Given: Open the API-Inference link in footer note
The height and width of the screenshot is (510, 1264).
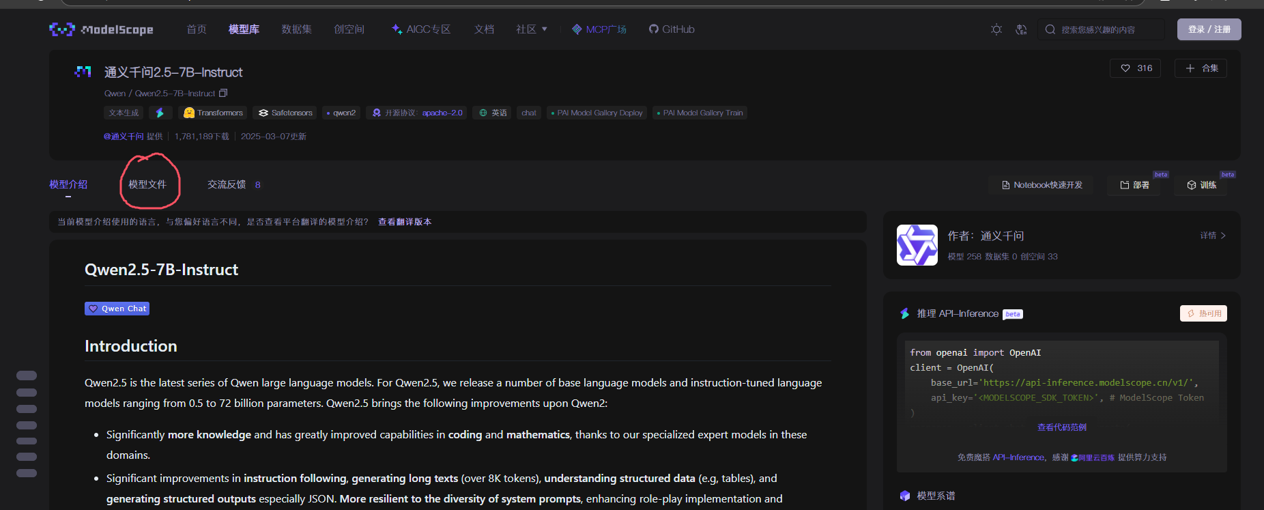Looking at the screenshot, I should [1018, 457].
